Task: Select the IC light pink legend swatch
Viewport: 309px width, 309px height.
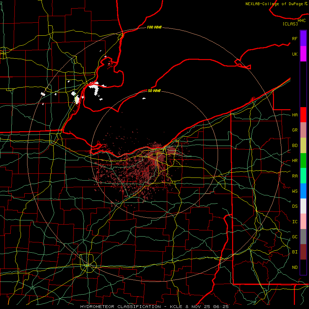Action: (x=303, y=221)
